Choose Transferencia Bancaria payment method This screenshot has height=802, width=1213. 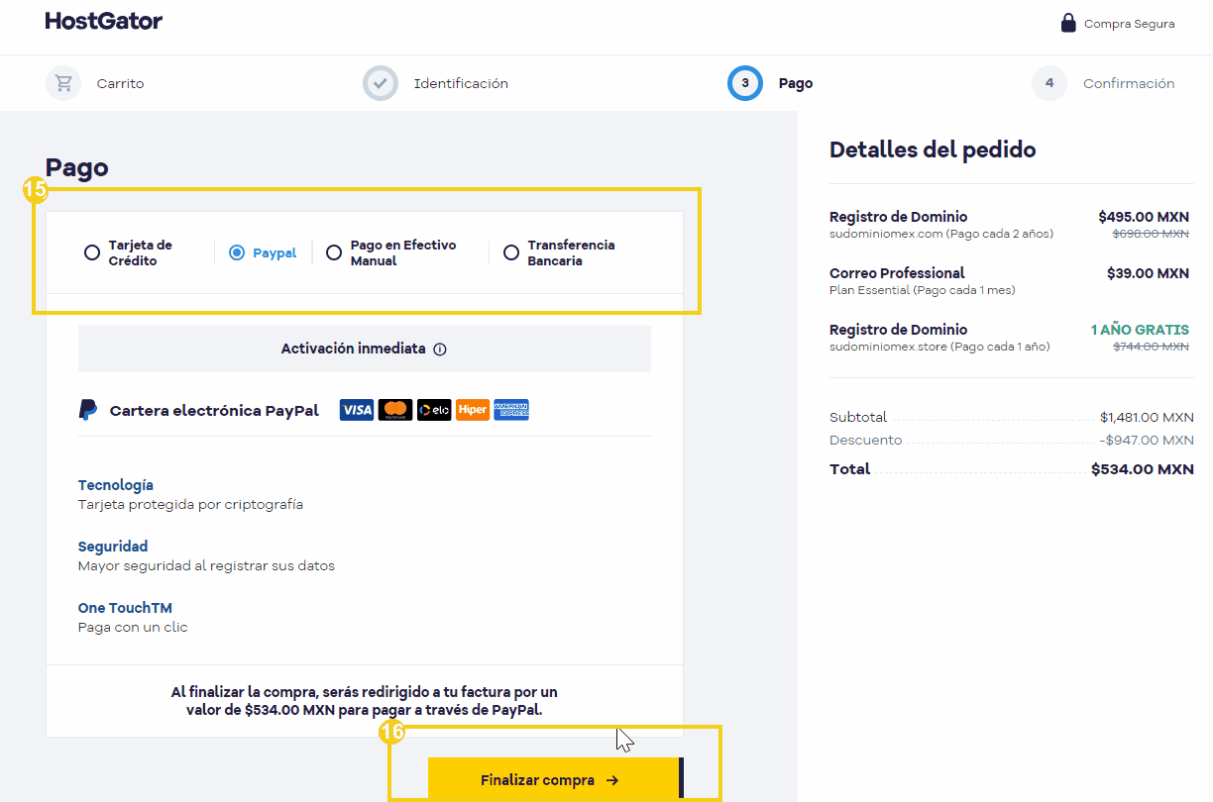pyautogui.click(x=511, y=252)
